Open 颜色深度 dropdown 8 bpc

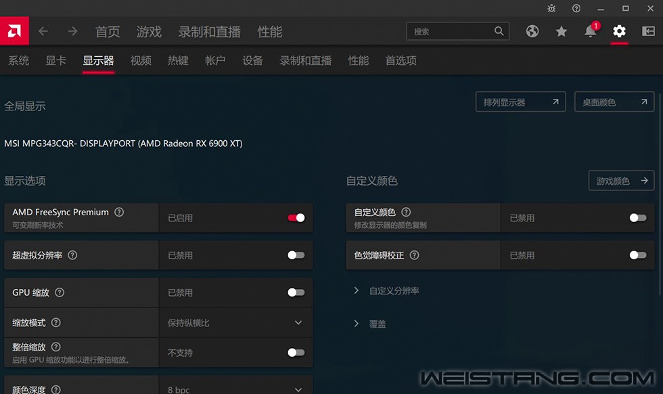click(236, 385)
